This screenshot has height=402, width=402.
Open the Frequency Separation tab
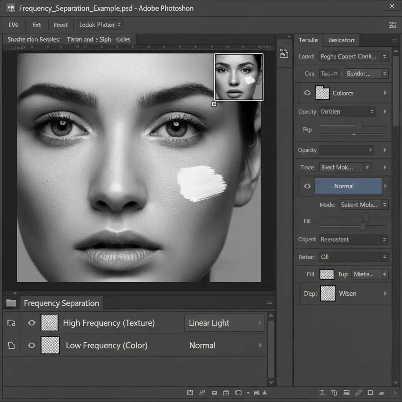[61, 303]
